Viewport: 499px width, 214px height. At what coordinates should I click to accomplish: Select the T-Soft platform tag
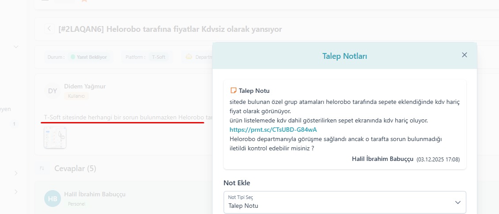pos(158,57)
